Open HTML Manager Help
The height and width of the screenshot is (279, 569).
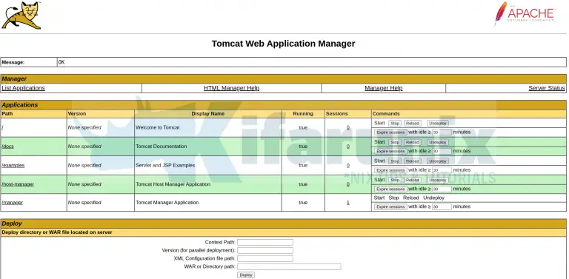click(231, 88)
